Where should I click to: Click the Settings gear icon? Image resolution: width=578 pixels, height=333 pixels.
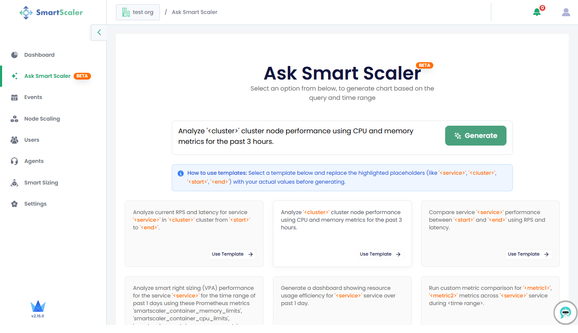[14, 204]
